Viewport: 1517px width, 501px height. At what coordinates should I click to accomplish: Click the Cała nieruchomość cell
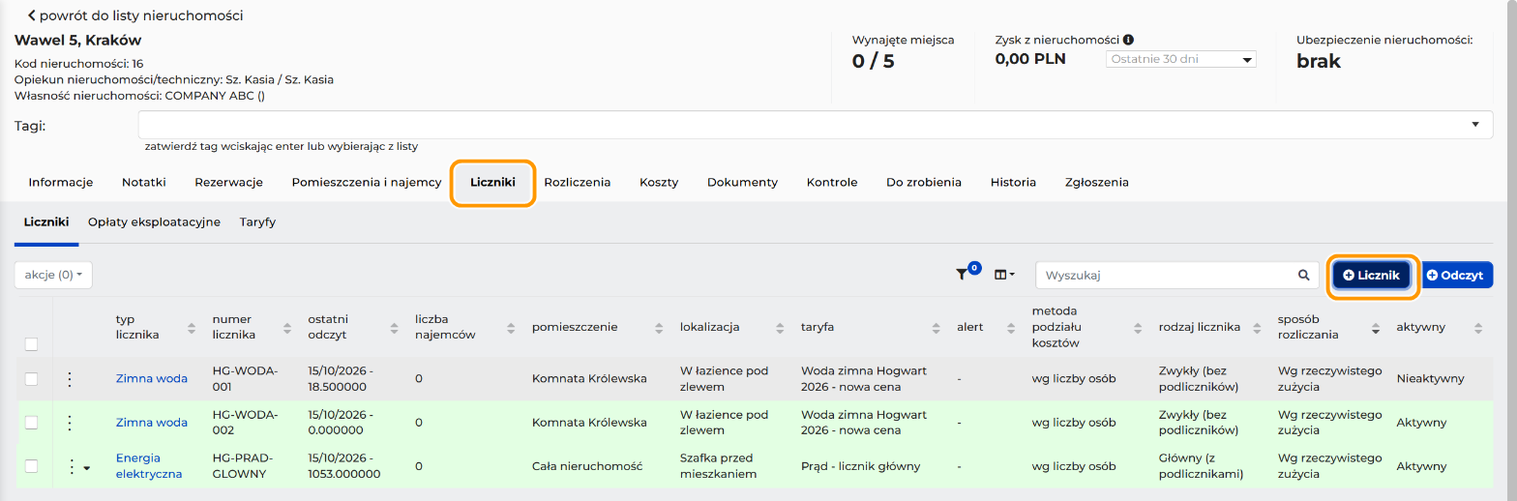[x=587, y=466]
